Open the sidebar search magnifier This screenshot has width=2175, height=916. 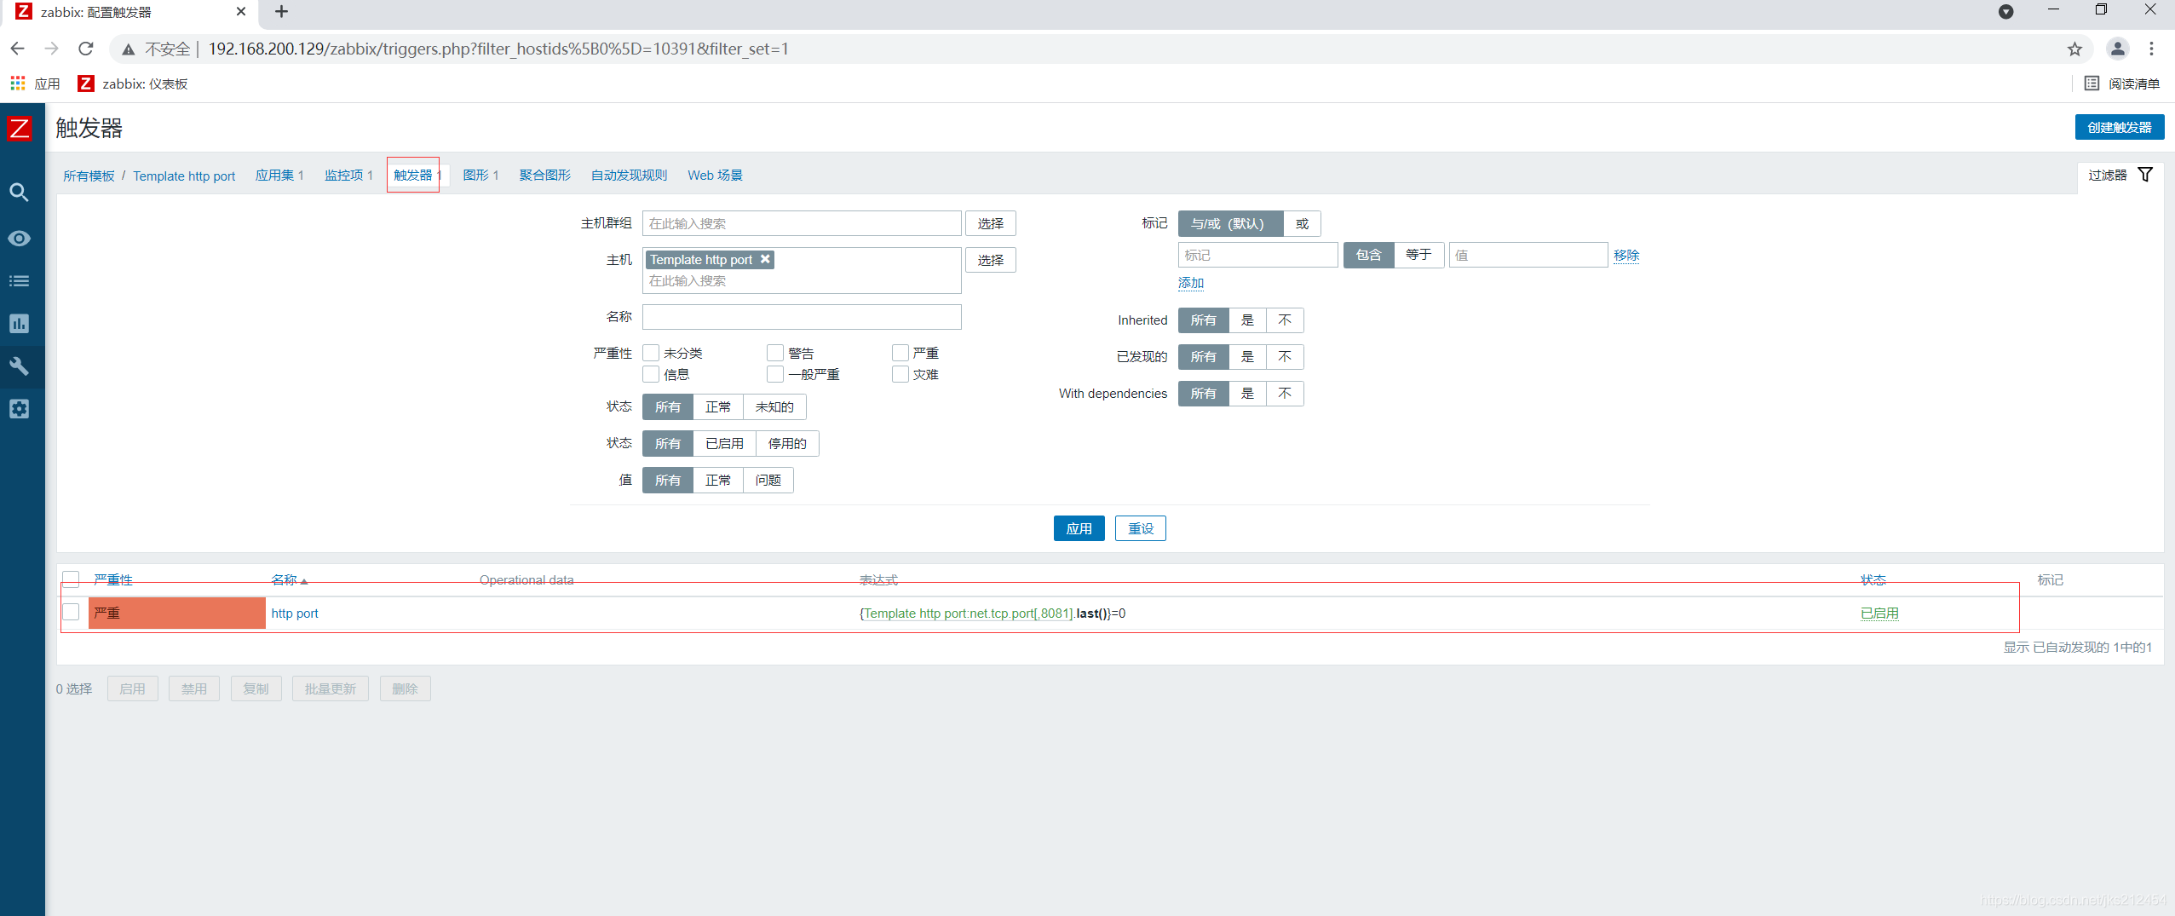click(19, 193)
